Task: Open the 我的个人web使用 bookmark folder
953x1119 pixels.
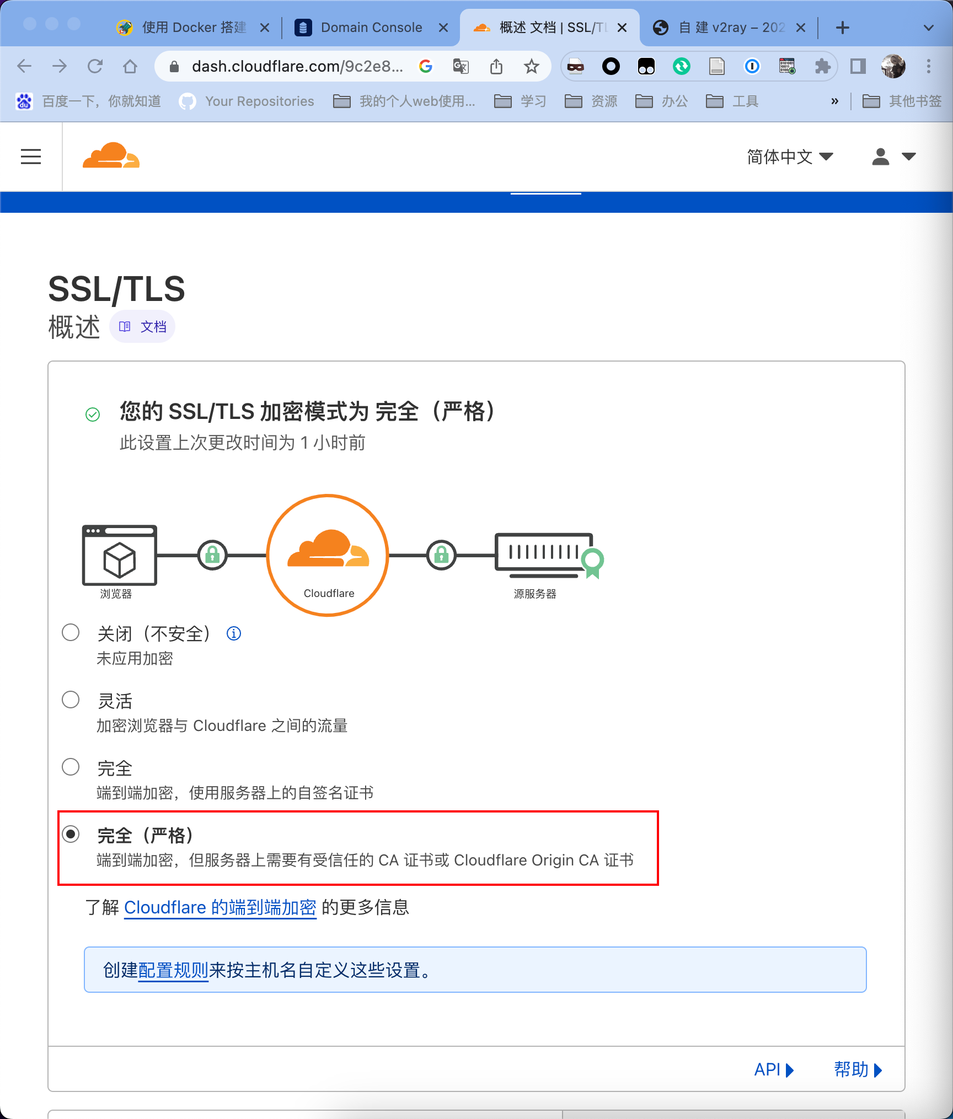Action: click(404, 101)
